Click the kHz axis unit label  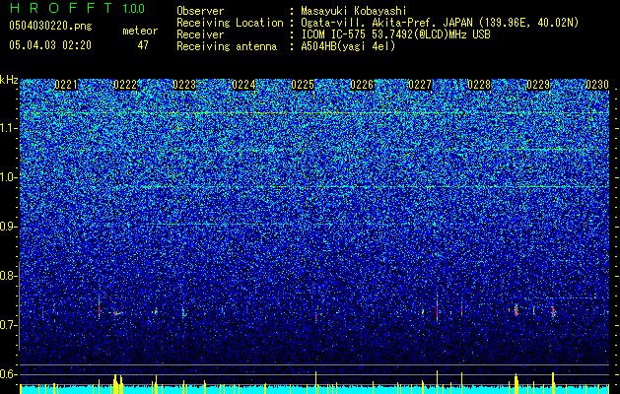[9, 80]
